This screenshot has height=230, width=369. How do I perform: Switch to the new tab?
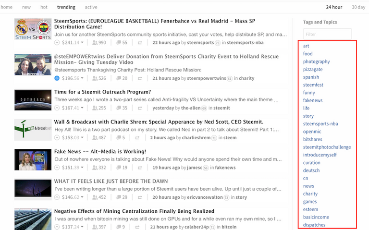[26, 7]
